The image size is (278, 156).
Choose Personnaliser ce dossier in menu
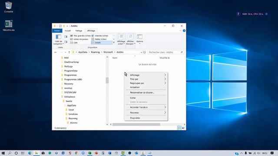(x=146, y=92)
